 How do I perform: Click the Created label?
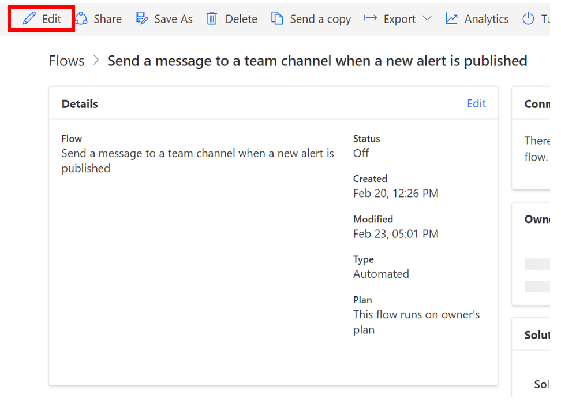[370, 179]
